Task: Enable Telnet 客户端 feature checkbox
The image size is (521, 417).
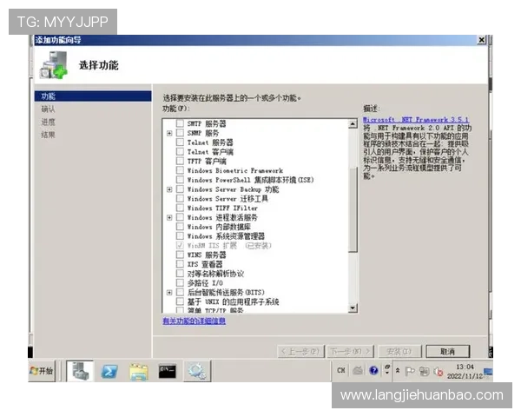Action: 180,152
